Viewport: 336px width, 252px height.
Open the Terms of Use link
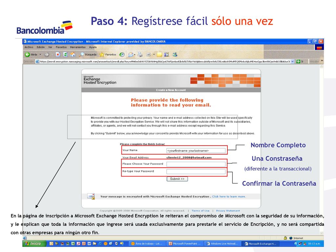pos(200,211)
